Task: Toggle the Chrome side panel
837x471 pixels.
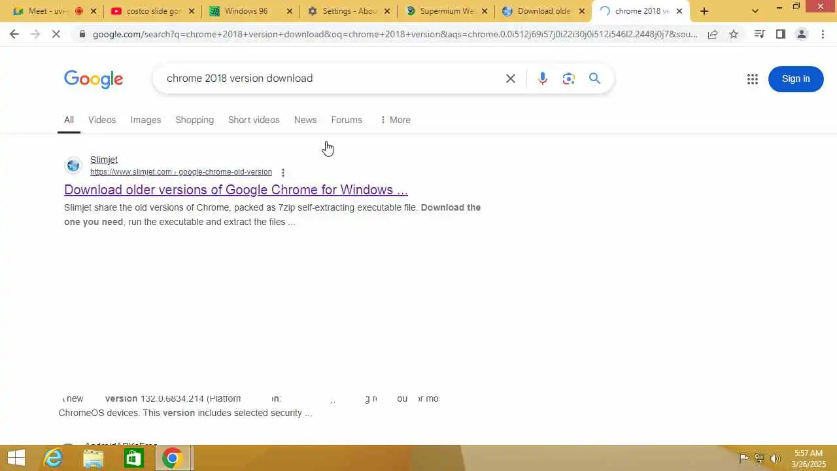Action: click(780, 34)
